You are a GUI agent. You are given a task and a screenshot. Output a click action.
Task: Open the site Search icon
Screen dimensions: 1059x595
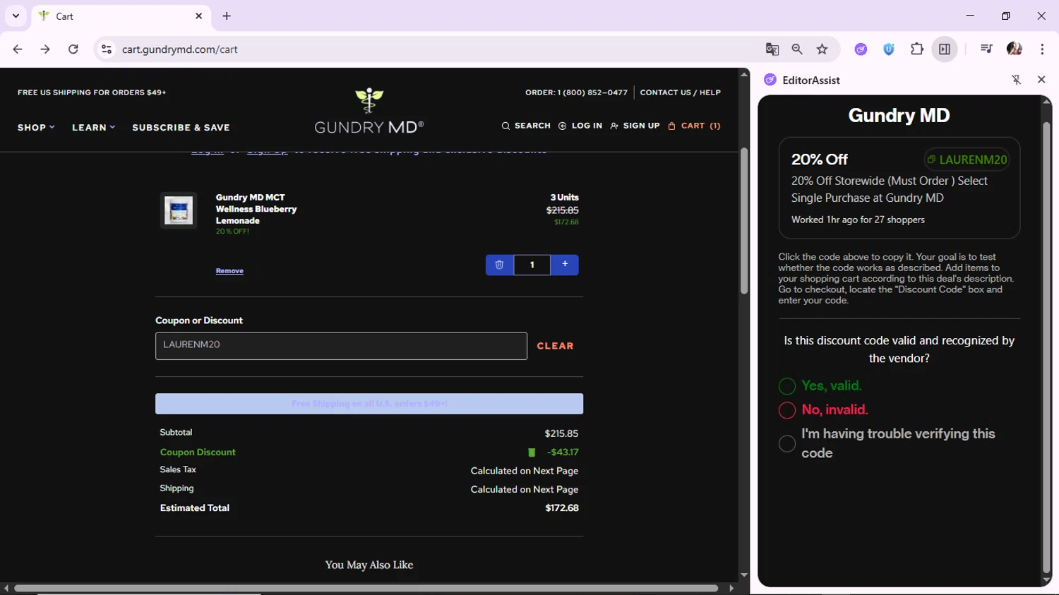click(x=505, y=126)
